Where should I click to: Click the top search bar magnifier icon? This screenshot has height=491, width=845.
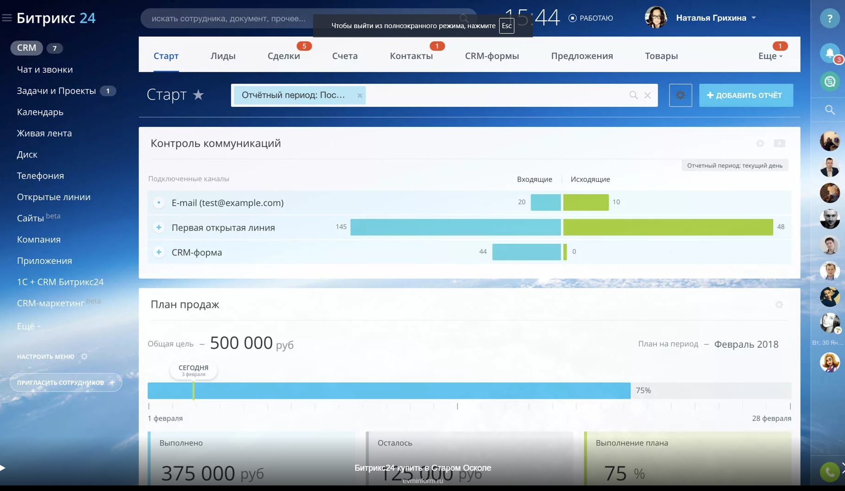pos(464,18)
